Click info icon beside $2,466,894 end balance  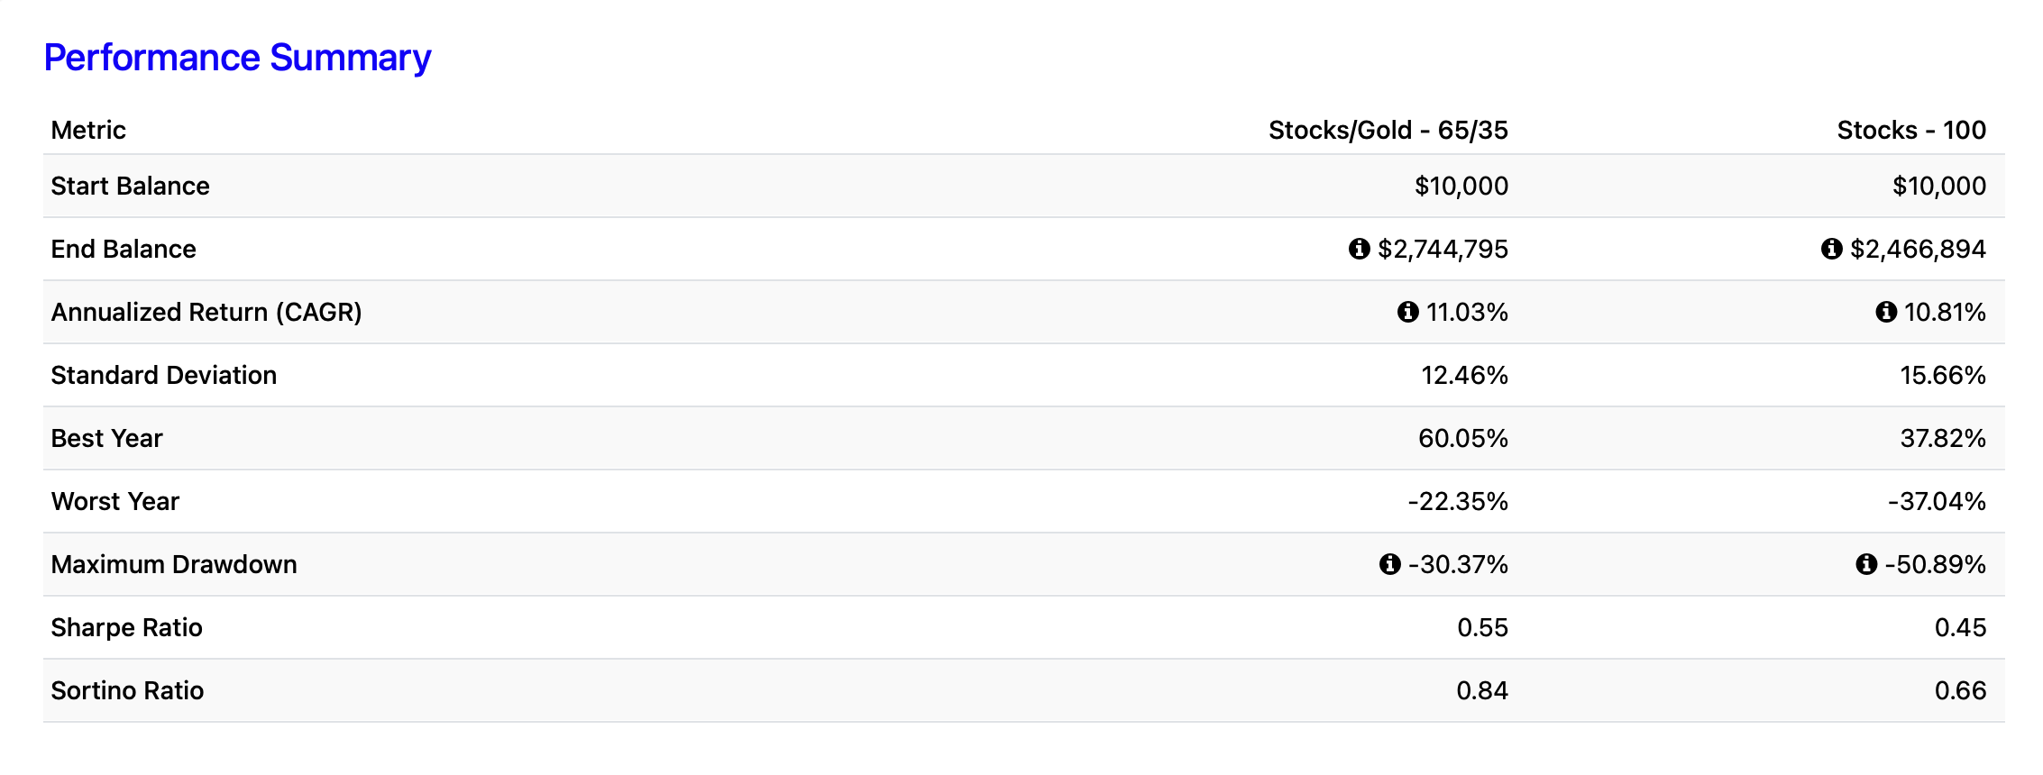coord(1831,249)
